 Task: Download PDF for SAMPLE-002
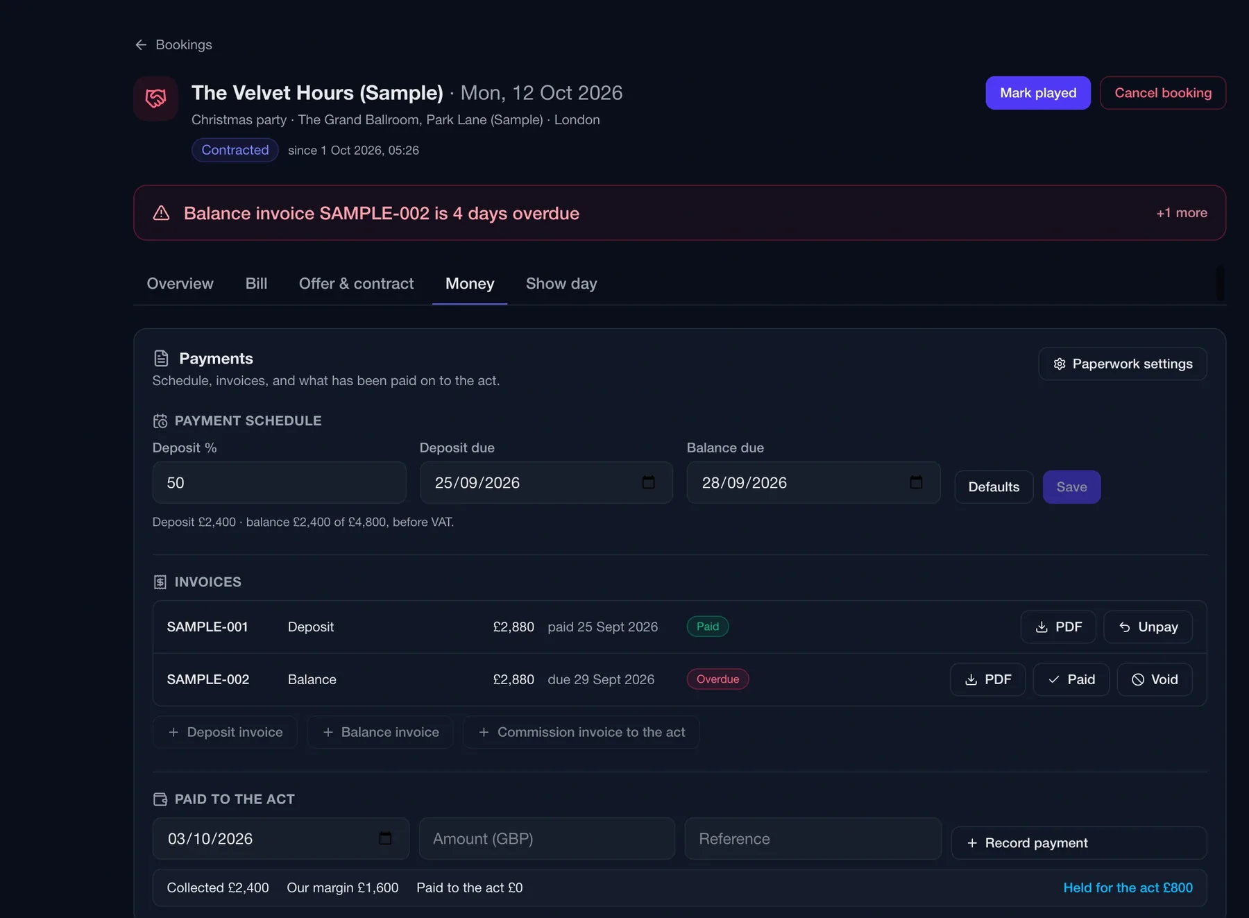pyautogui.click(x=987, y=679)
